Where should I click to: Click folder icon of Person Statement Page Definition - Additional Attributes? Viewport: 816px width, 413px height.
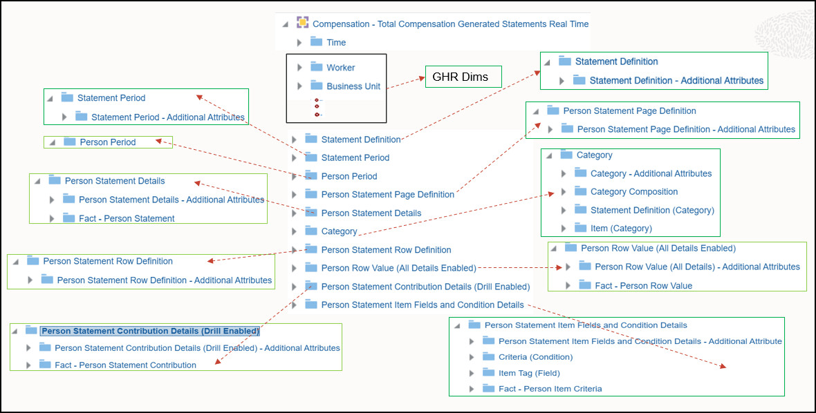pos(567,128)
